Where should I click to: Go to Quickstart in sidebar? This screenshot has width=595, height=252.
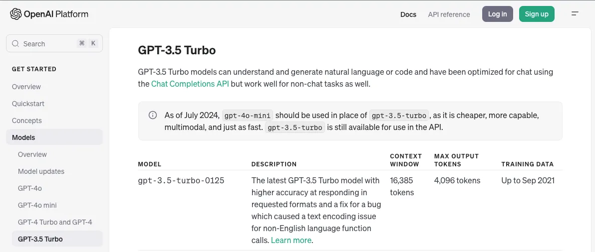point(28,104)
